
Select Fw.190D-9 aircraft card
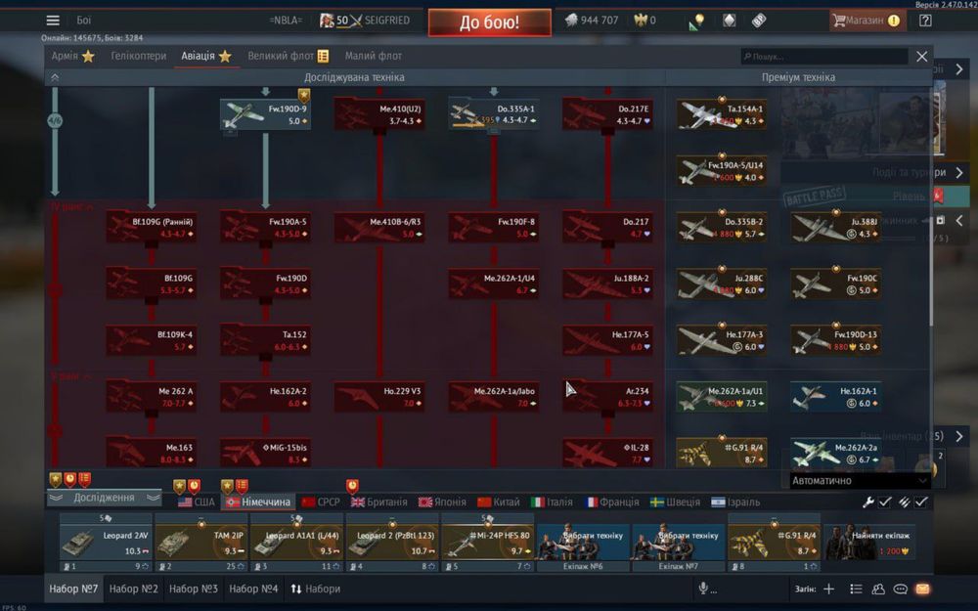coord(265,114)
